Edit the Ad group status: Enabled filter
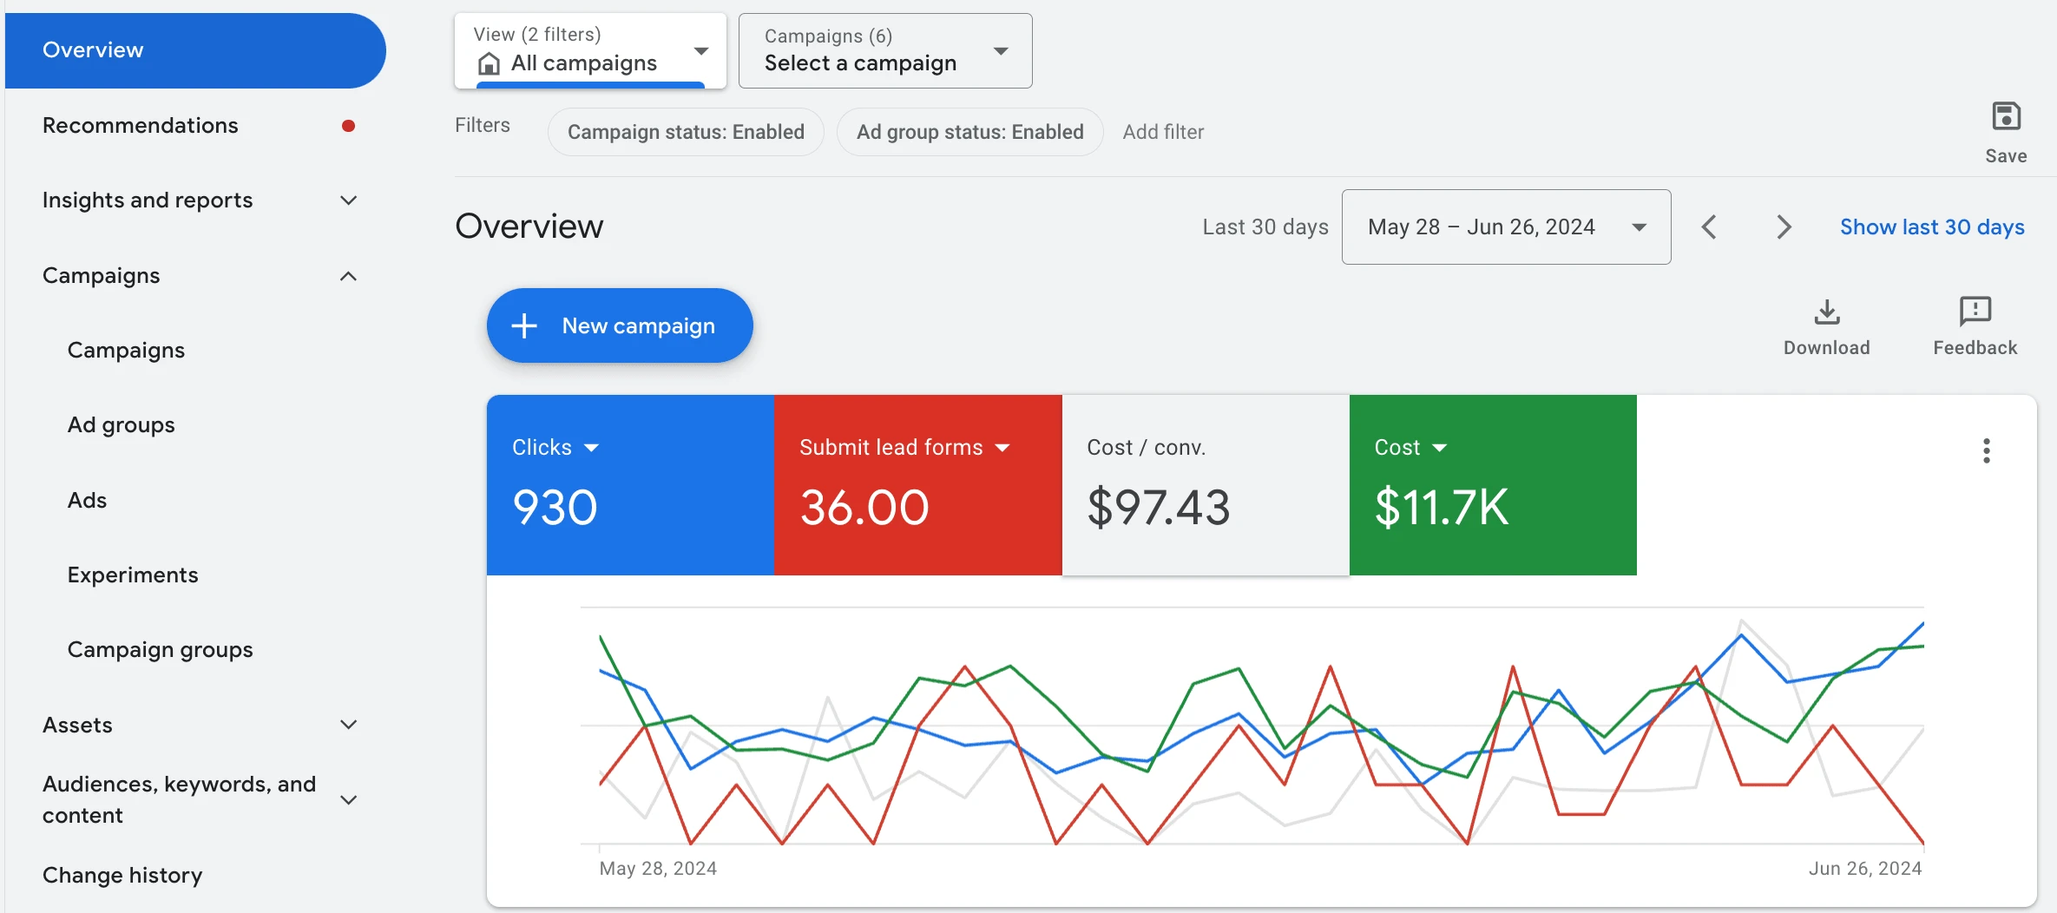The width and height of the screenshot is (2057, 913). pyautogui.click(x=969, y=132)
